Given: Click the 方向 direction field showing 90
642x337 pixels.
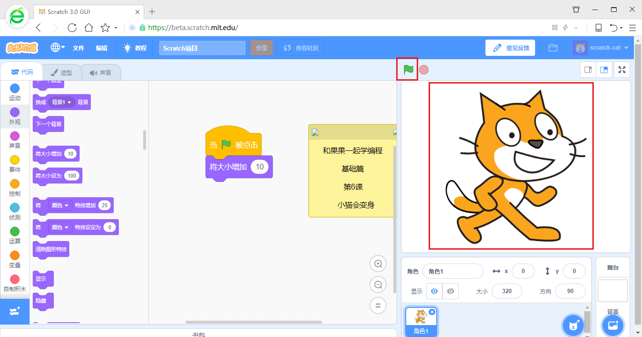Looking at the screenshot, I should (x=570, y=291).
